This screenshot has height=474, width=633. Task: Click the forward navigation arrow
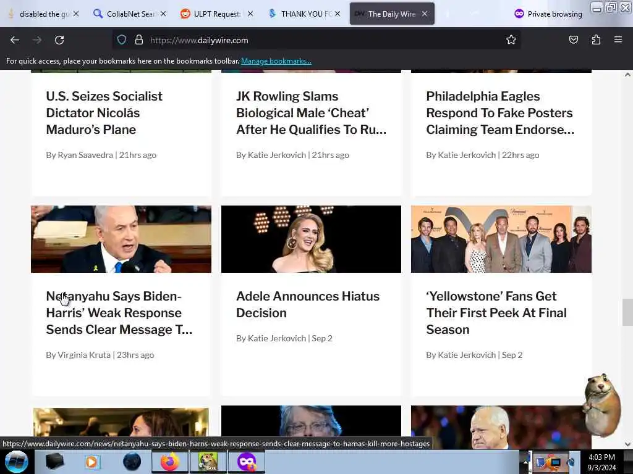[37, 40]
